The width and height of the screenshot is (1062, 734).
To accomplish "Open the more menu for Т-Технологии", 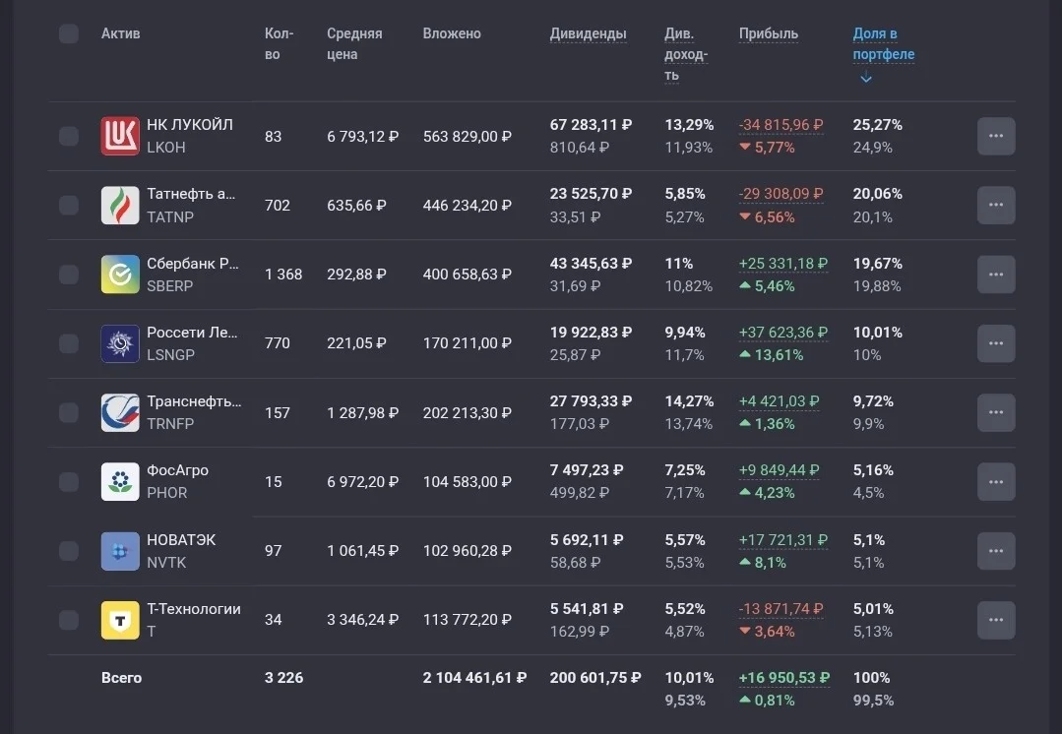I will 996,620.
